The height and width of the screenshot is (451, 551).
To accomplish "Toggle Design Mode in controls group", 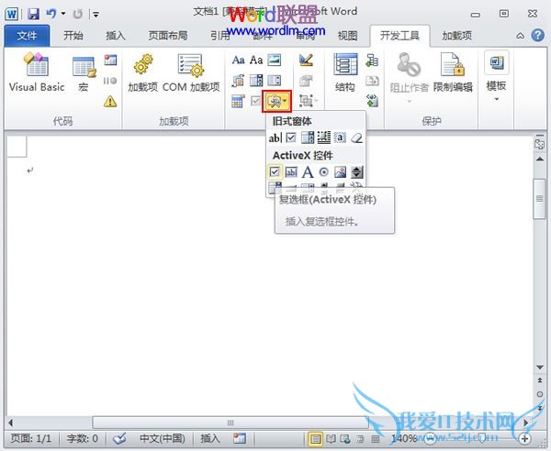I will [x=306, y=60].
